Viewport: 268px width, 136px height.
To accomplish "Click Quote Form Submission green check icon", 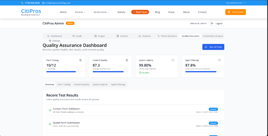I will point(50,124).
